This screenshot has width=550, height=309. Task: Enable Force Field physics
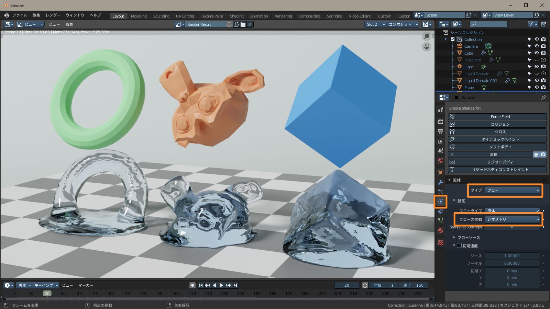point(497,117)
